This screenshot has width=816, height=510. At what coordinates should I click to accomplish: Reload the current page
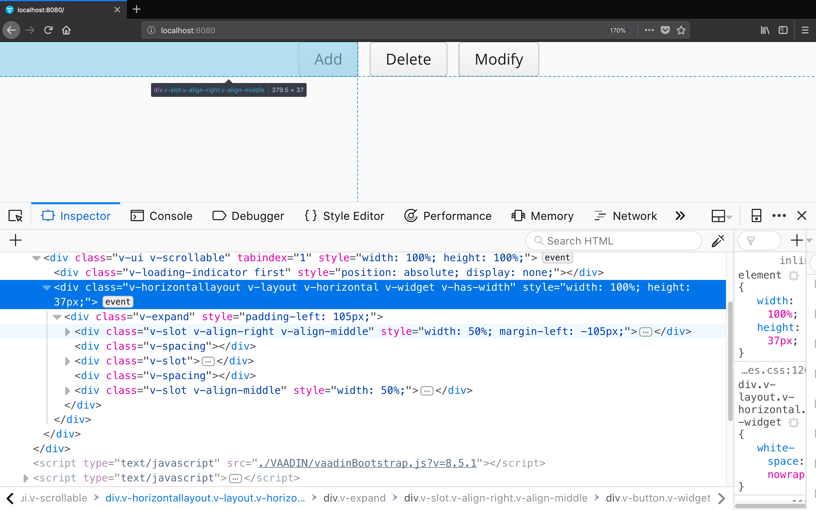click(x=48, y=30)
